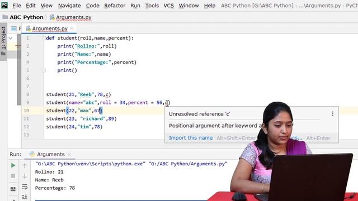This screenshot has width=358, height=201.
Task: Open the Refactor menu
Action: coord(115,6)
